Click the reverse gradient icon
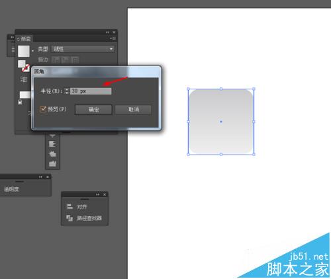The height and width of the screenshot is (279, 331). (24, 79)
